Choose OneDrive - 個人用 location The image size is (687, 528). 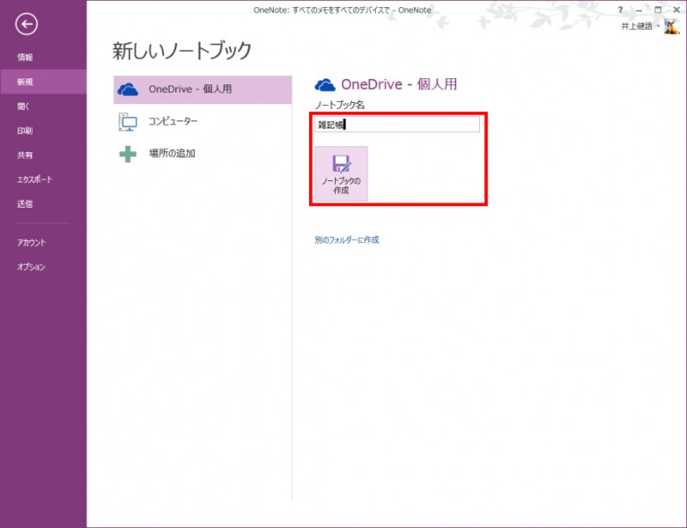click(203, 89)
